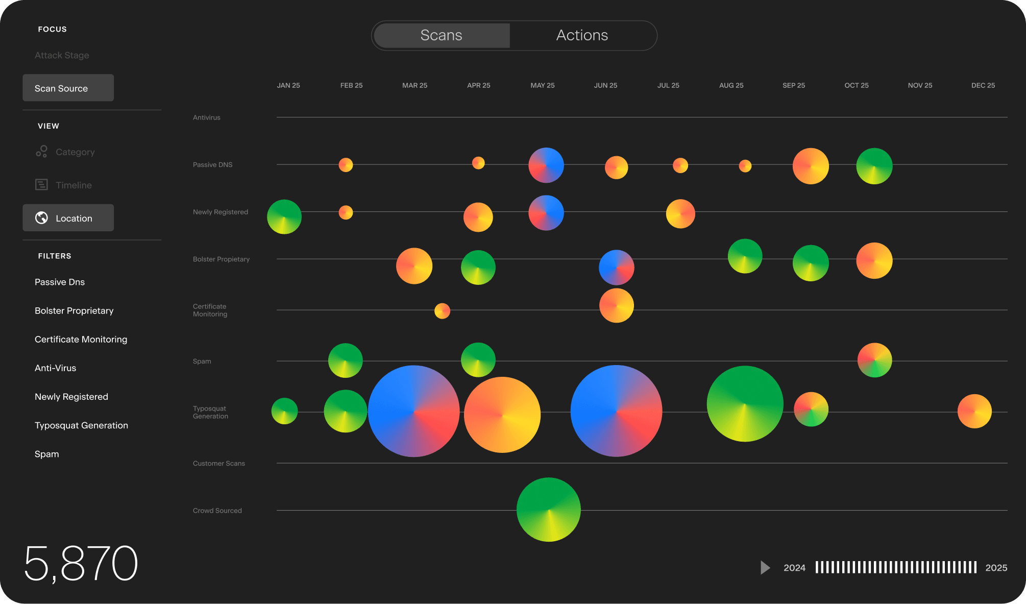Screen dimensions: 1026x604
Task: Click the Anti-Virus filter
Action: pyautogui.click(x=55, y=368)
